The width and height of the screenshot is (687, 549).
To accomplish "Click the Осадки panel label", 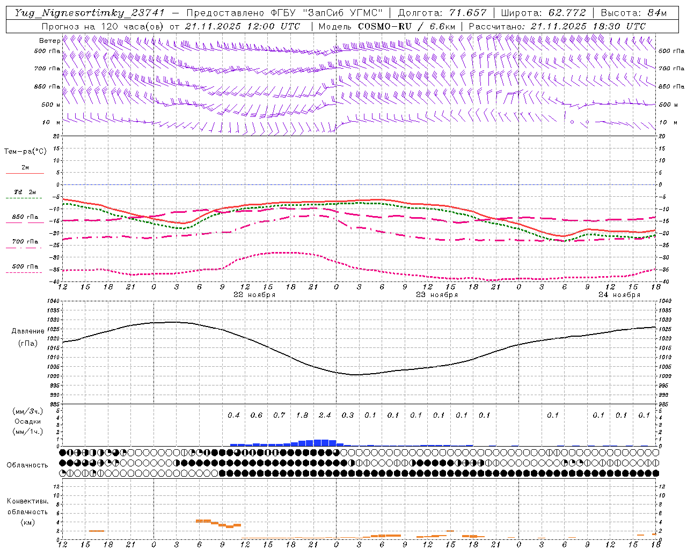I will 27,421.
